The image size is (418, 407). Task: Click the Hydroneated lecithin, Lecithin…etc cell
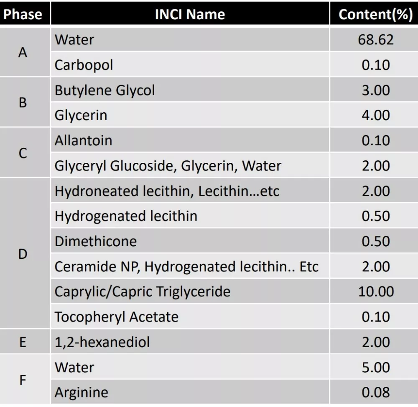point(167,191)
